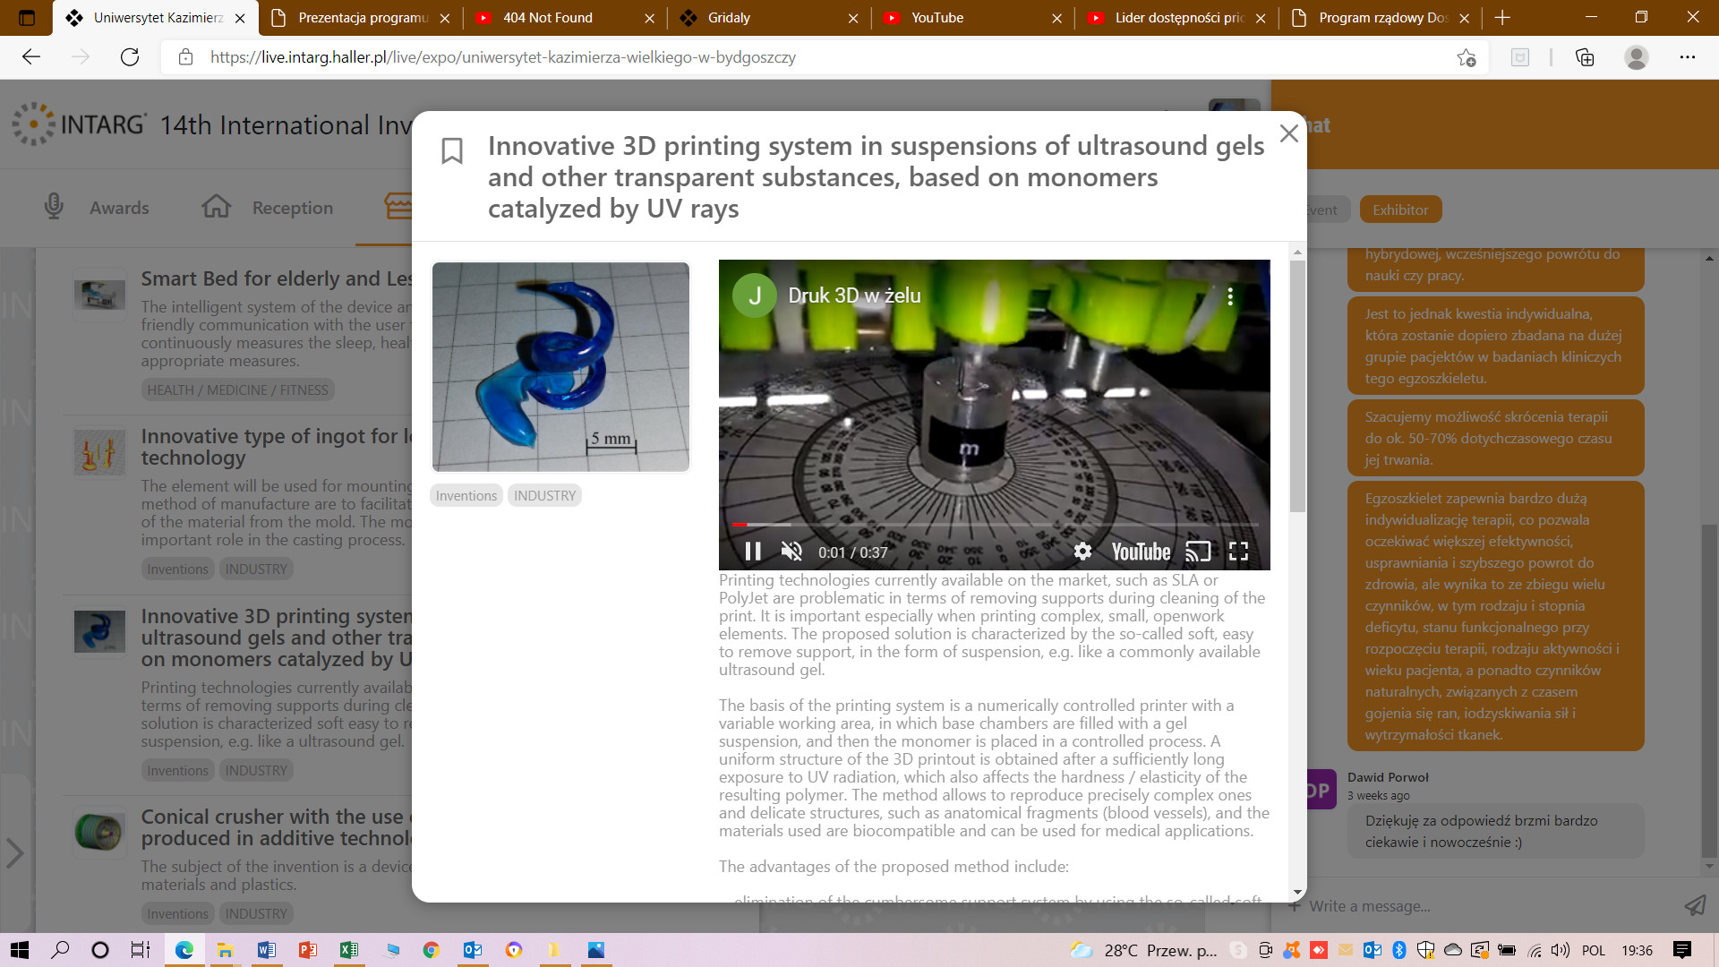Open the browser profile avatar
This screenshot has height=967, width=1719.
tap(1637, 57)
